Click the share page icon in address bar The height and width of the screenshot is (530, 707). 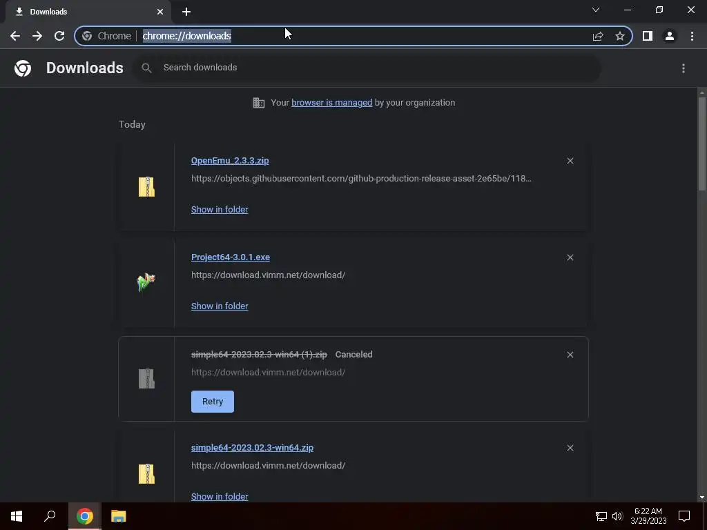598,36
